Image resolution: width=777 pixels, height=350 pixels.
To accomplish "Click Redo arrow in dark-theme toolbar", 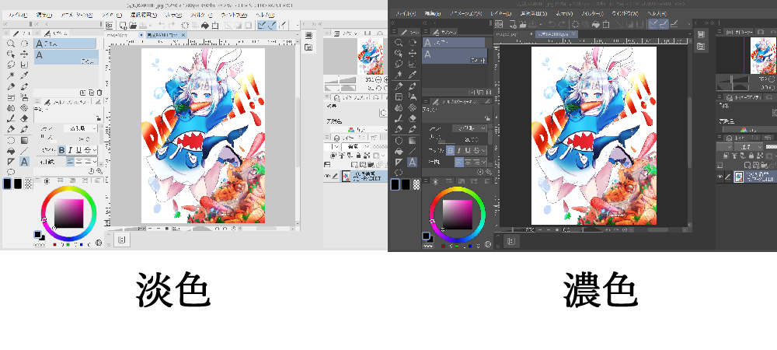I will click(x=562, y=24).
